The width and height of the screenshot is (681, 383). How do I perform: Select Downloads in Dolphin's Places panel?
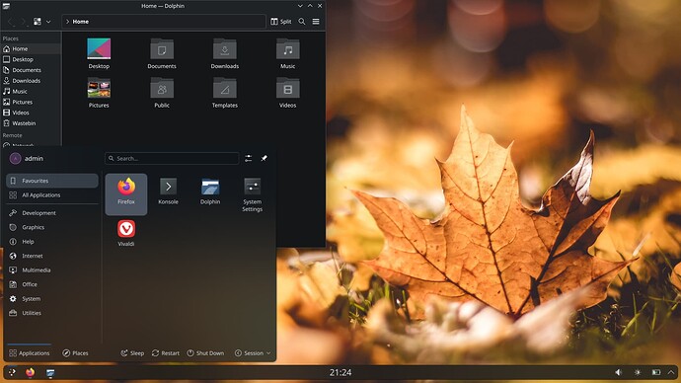pyautogui.click(x=31, y=81)
